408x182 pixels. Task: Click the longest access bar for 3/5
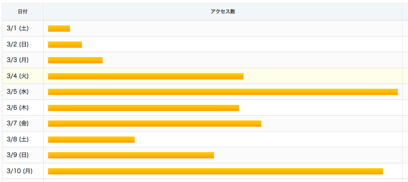tap(223, 92)
